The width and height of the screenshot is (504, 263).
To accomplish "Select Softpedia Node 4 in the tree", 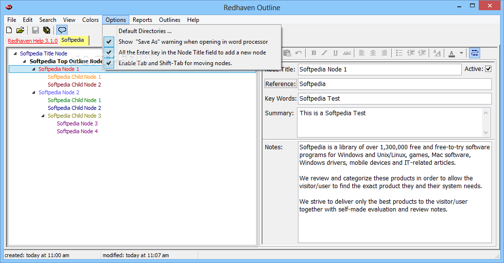I will [x=77, y=131].
